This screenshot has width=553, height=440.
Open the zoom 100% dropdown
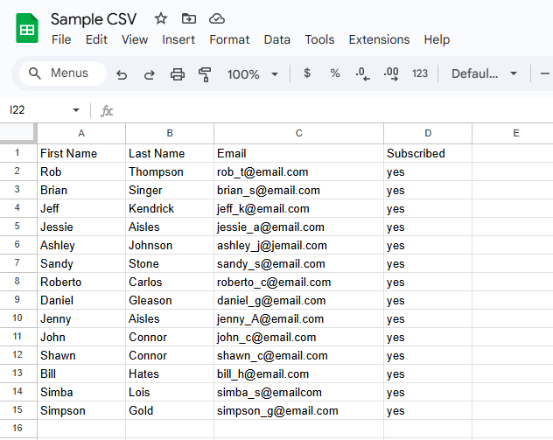[252, 74]
